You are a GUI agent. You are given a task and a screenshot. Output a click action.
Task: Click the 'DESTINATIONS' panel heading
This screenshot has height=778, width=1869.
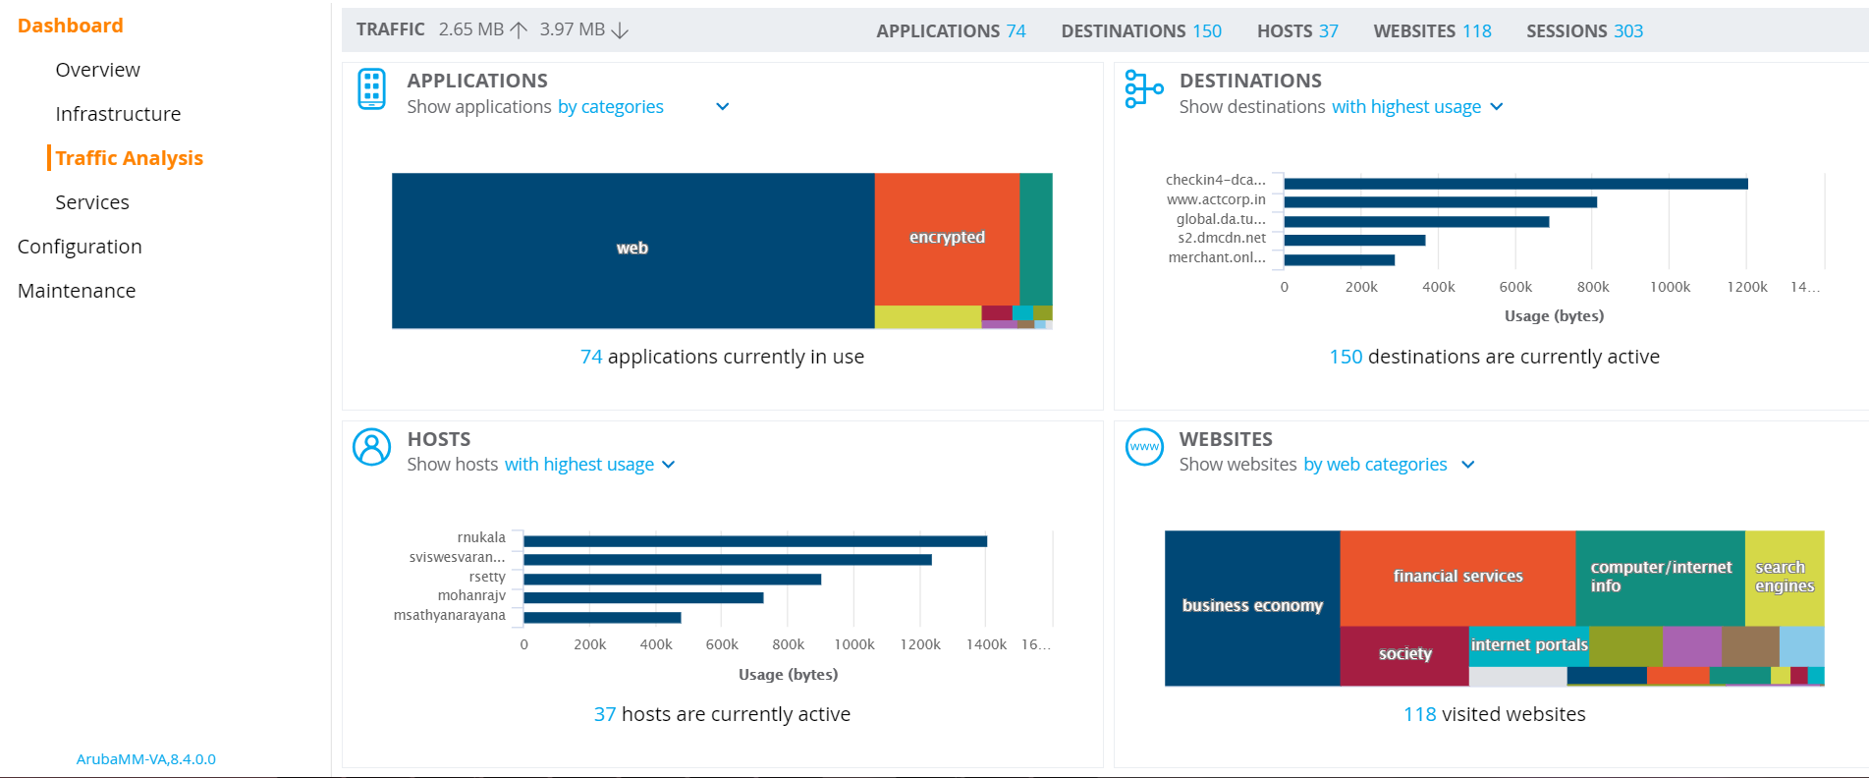point(1250,81)
